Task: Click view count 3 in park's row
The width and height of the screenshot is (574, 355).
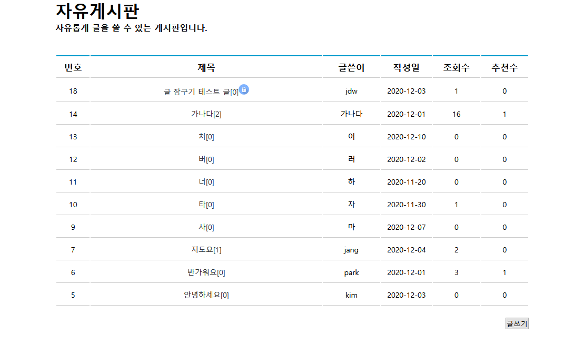Action: [x=456, y=272]
